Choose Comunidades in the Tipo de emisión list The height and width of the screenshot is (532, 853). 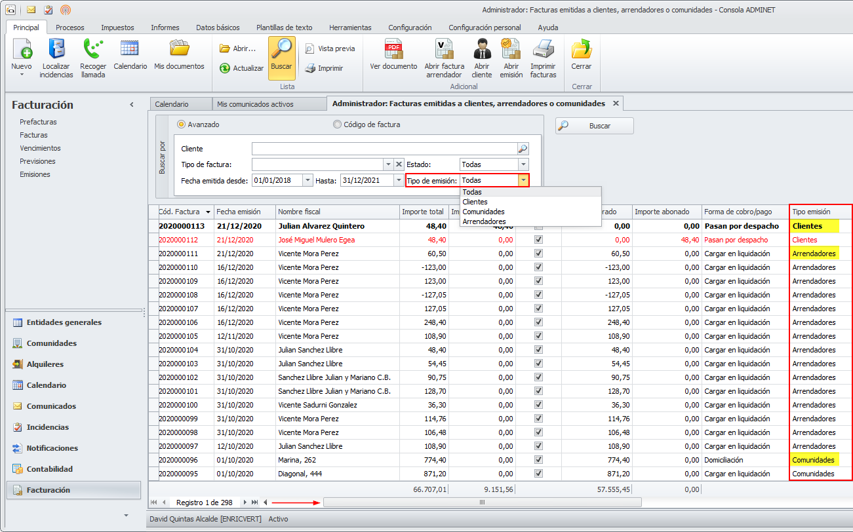(483, 212)
